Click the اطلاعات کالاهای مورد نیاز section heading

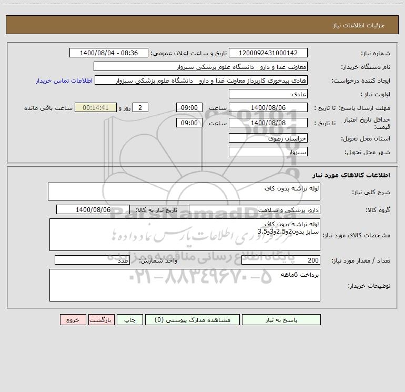[x=351, y=175]
